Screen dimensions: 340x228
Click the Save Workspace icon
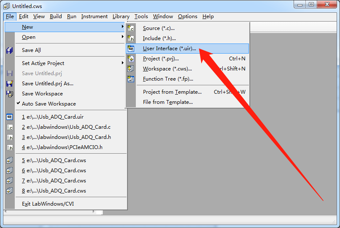[x=10, y=94]
